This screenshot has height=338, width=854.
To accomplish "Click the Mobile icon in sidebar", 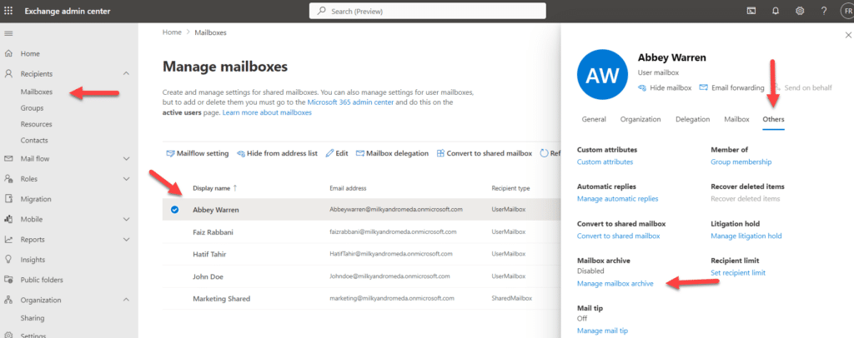I will pos(8,220).
